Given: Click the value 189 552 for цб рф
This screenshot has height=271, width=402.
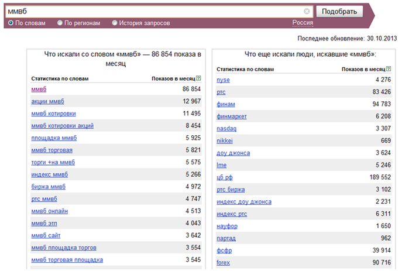Looking at the screenshot, I should pyautogui.click(x=380, y=177).
